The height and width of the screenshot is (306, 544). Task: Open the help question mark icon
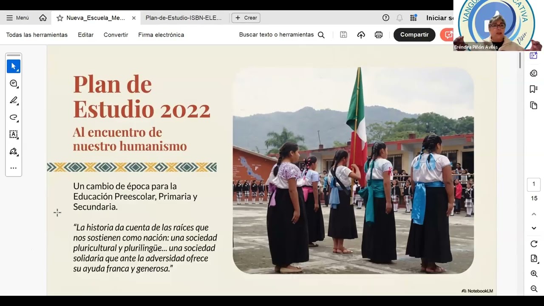tap(386, 18)
